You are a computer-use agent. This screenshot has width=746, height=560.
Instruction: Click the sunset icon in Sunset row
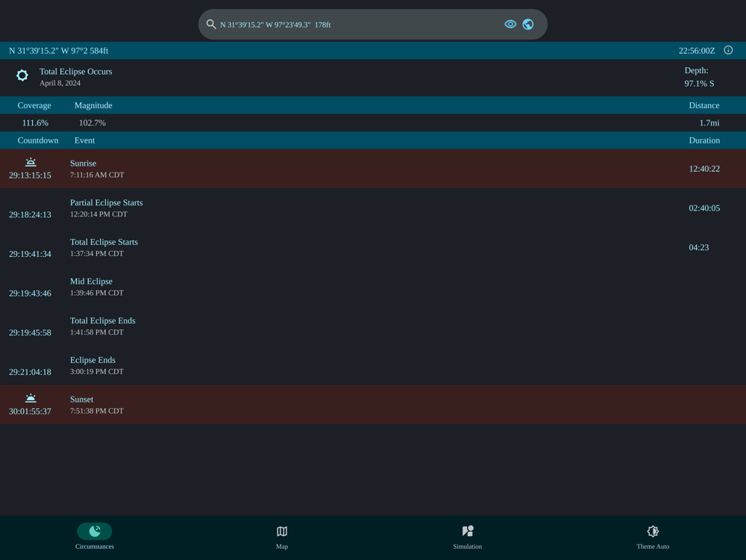tap(31, 398)
